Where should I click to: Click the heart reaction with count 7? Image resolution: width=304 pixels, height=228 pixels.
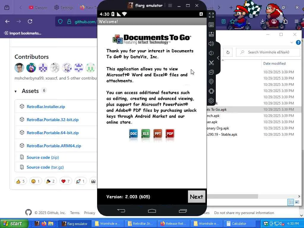[x=65, y=181]
